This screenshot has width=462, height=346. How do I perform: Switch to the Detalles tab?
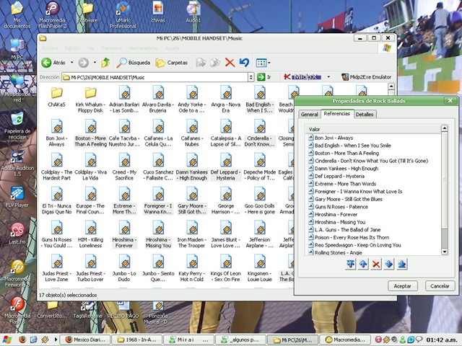pos(365,115)
